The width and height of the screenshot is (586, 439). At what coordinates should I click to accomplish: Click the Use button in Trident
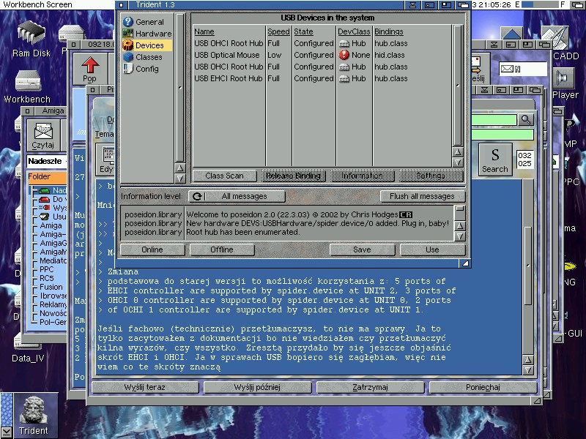pyautogui.click(x=432, y=249)
